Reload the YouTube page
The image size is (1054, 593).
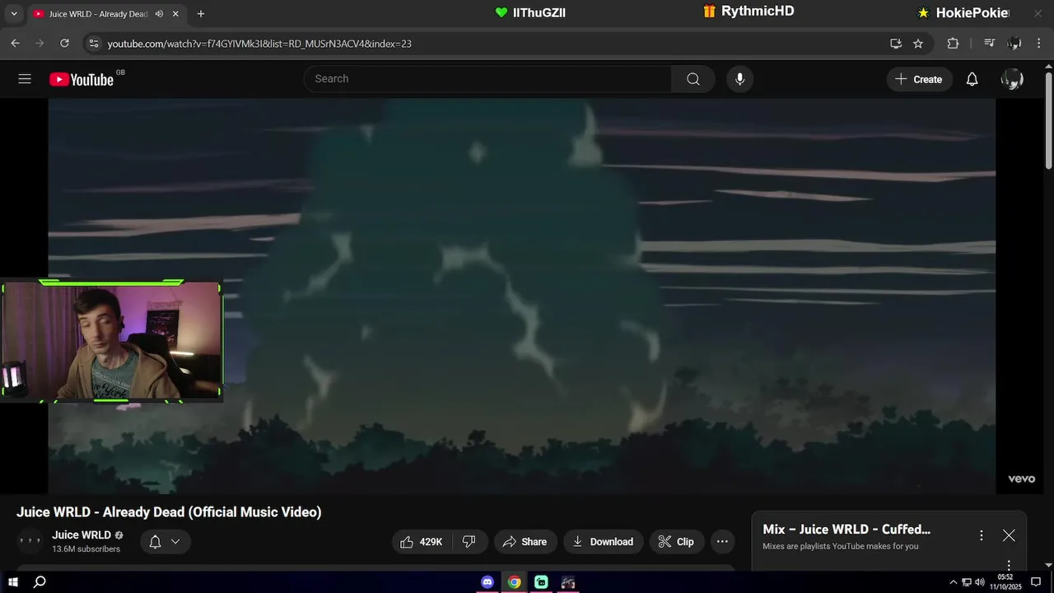tap(63, 44)
